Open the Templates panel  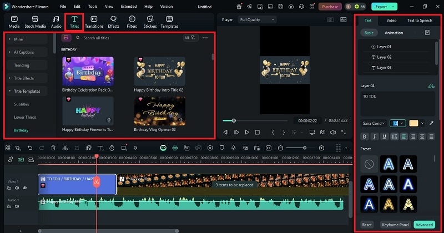pyautogui.click(x=169, y=22)
